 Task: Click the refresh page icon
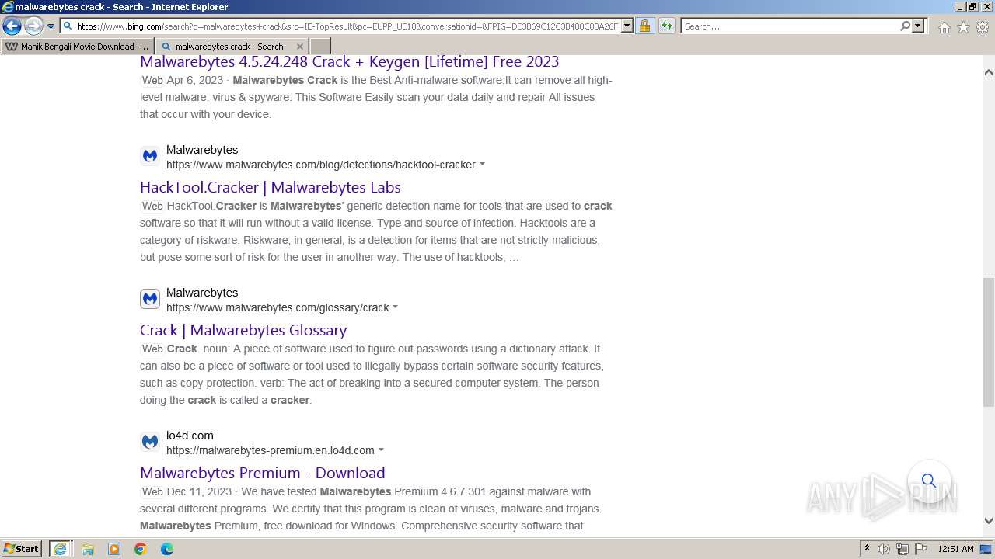coord(667,26)
